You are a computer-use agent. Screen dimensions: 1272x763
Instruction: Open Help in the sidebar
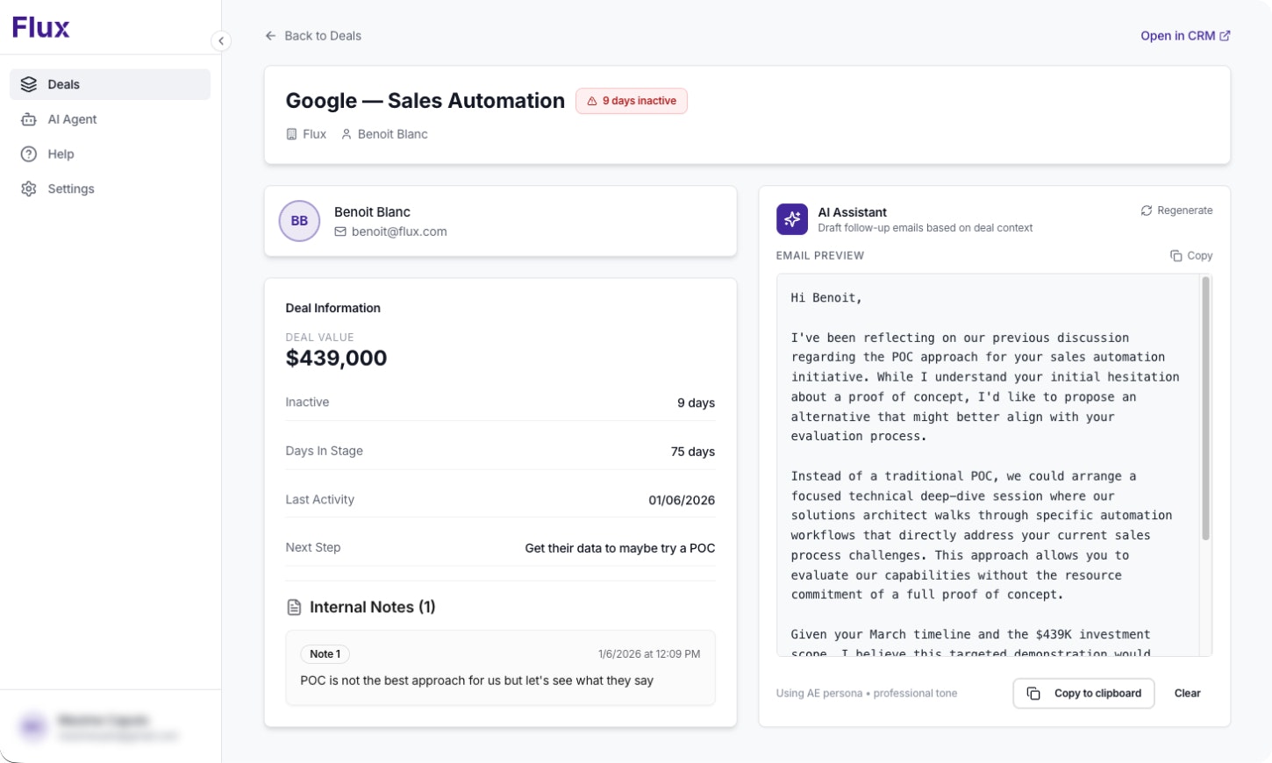point(110,154)
